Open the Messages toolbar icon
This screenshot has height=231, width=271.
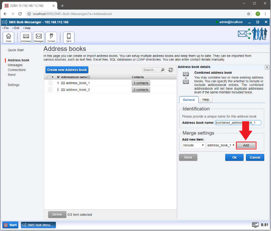point(39,37)
